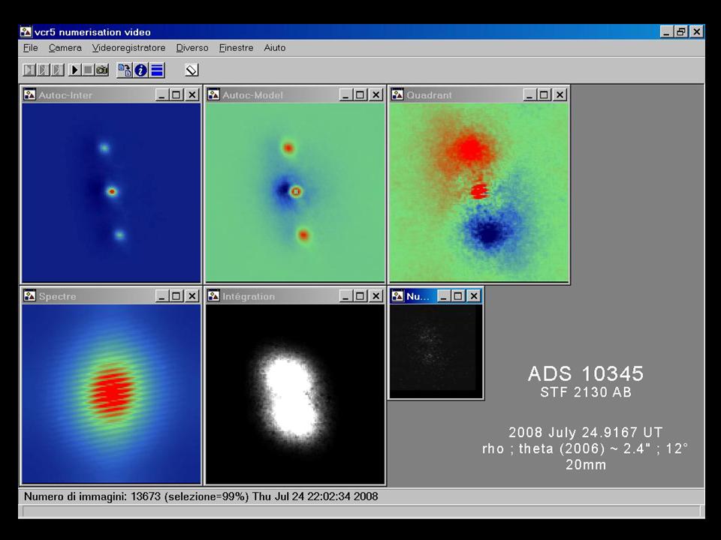This screenshot has width=721, height=540.
Task: Click the camera snapshot icon
Action: tap(103, 70)
